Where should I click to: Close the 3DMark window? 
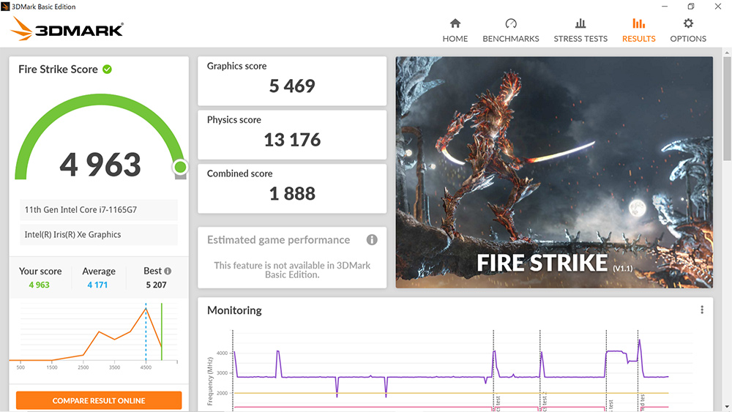(x=718, y=7)
